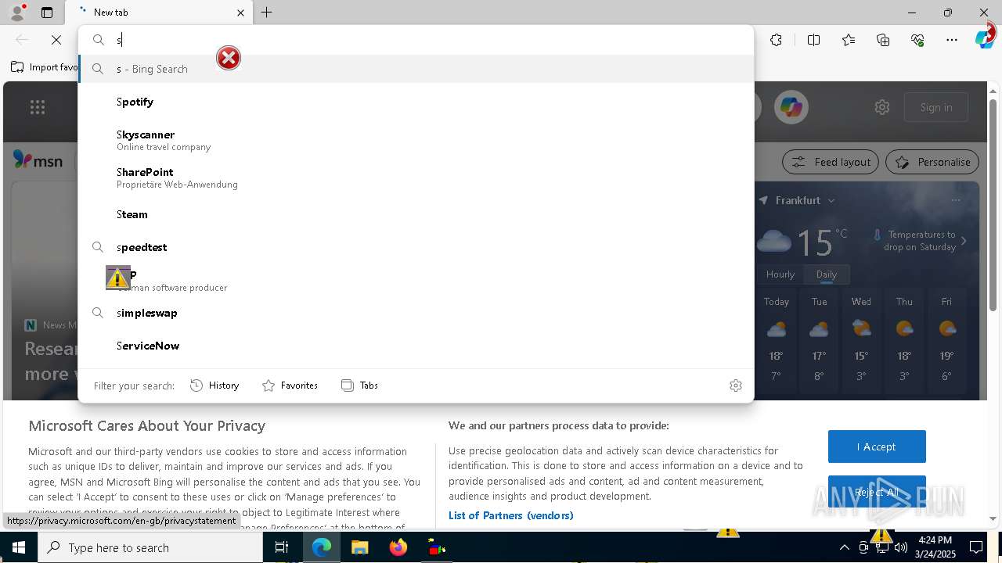Choose the simpleswap search suggestion
The height and width of the screenshot is (563, 1002).
point(416,313)
